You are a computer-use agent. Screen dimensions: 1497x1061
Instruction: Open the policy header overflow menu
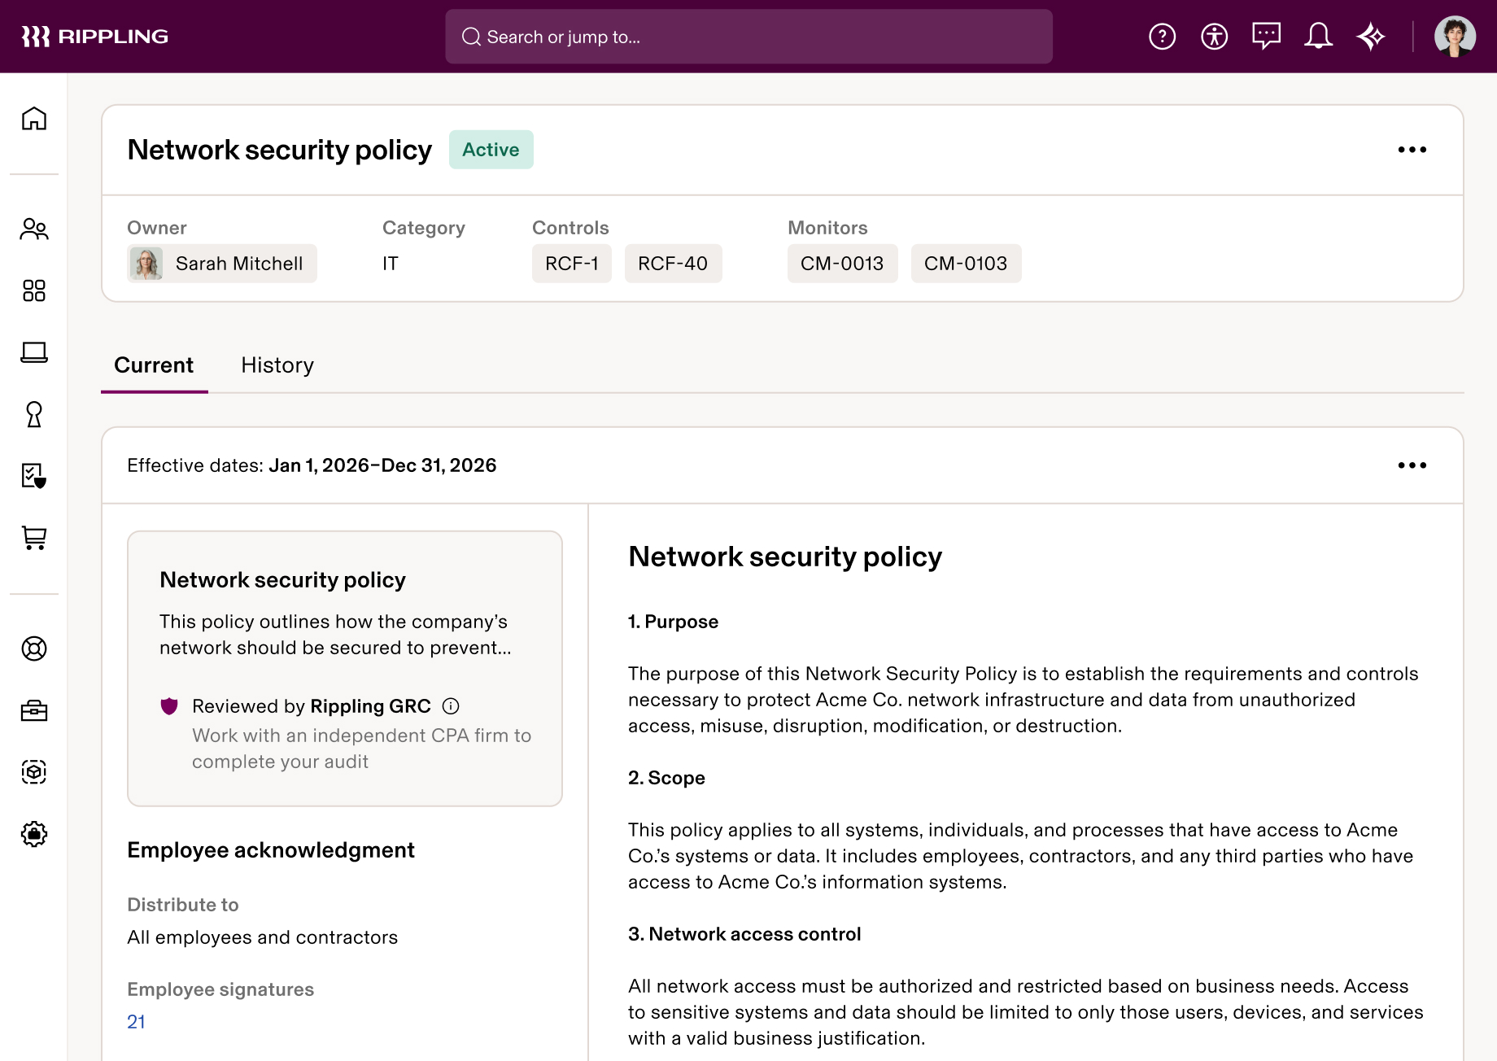1412,150
